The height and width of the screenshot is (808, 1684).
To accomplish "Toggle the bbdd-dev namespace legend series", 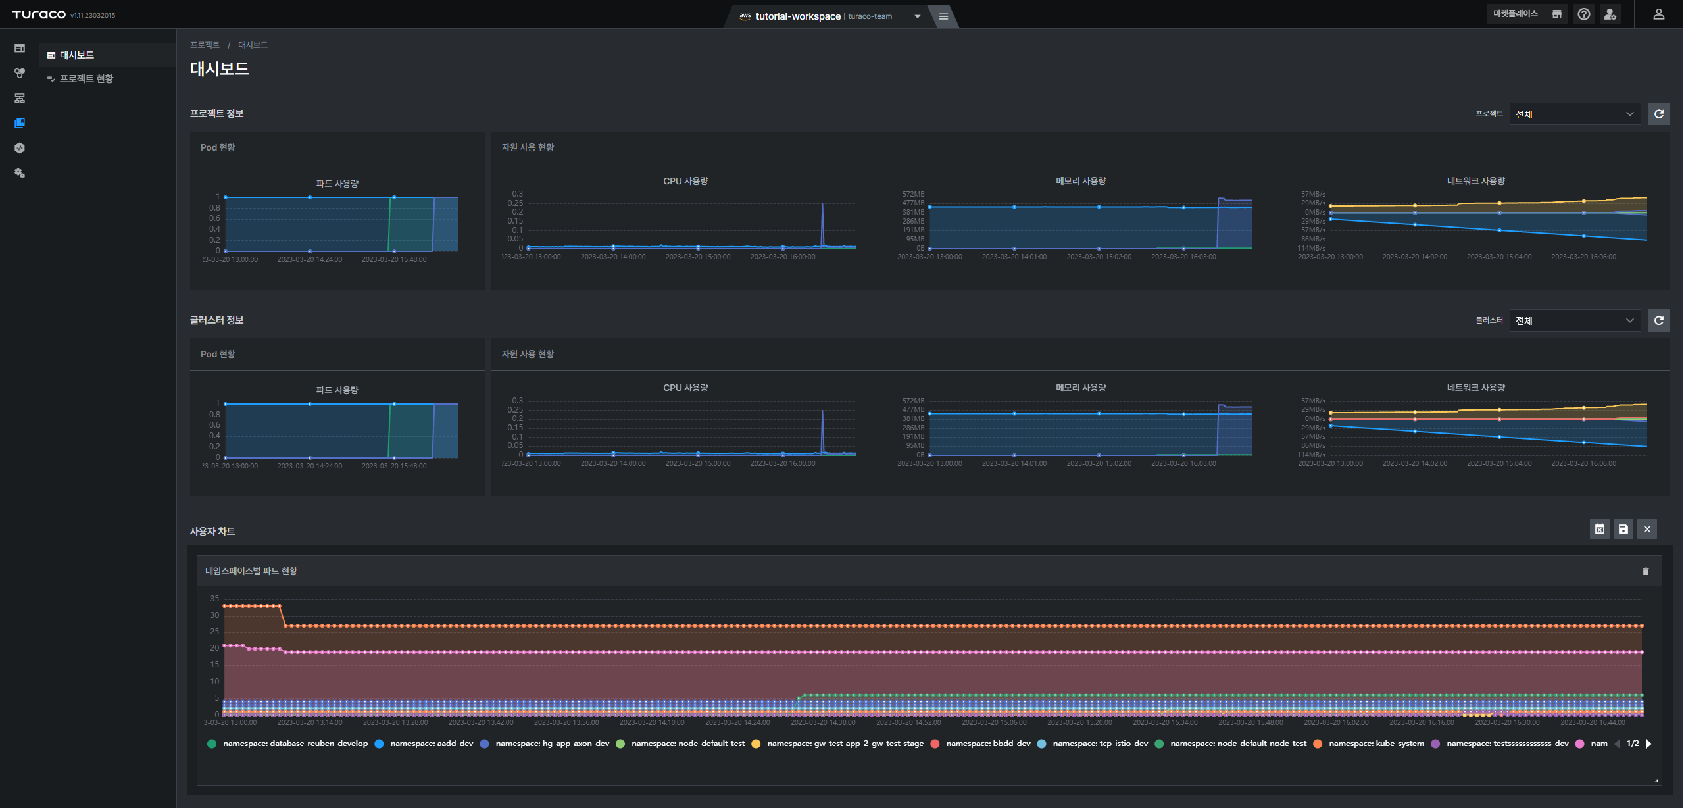I will tap(980, 744).
